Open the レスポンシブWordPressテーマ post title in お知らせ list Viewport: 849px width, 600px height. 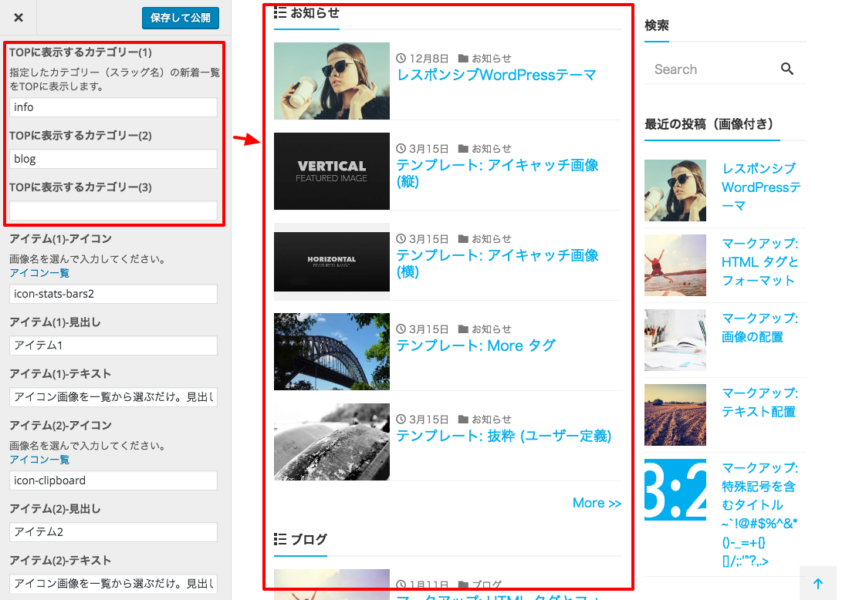496,75
